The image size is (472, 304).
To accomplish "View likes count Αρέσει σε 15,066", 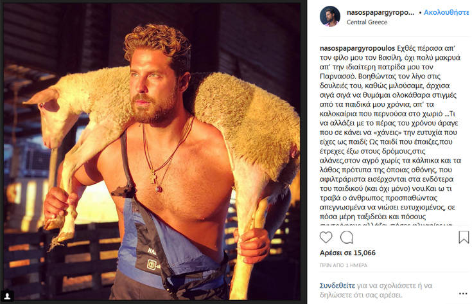I will 347,253.
